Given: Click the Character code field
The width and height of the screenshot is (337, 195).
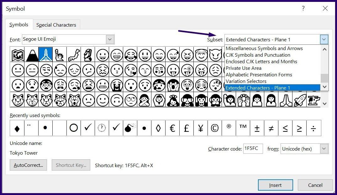Looking at the screenshot, I should point(253,149).
